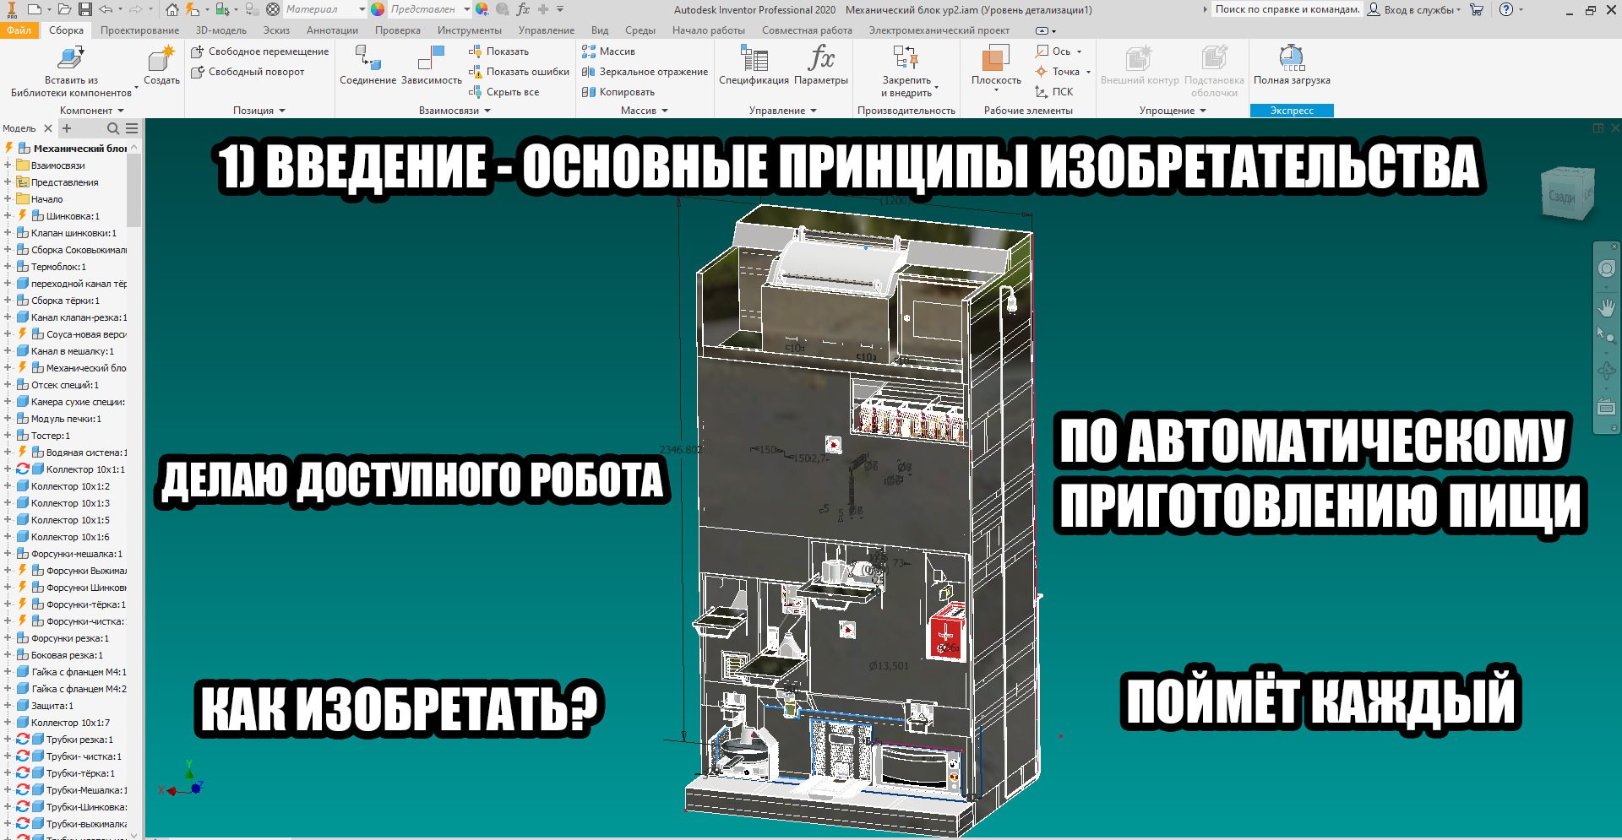Click the appearance color wheel swatch
The width and height of the screenshot is (1622, 840).
378,9
